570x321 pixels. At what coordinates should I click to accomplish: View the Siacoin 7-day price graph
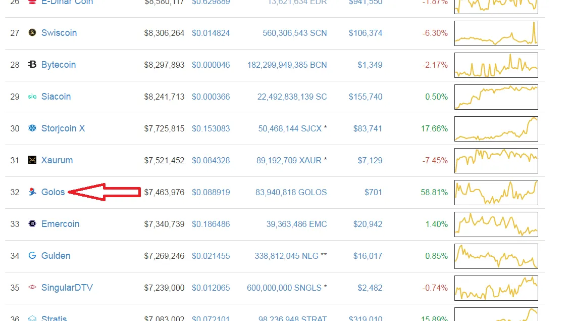tap(496, 97)
